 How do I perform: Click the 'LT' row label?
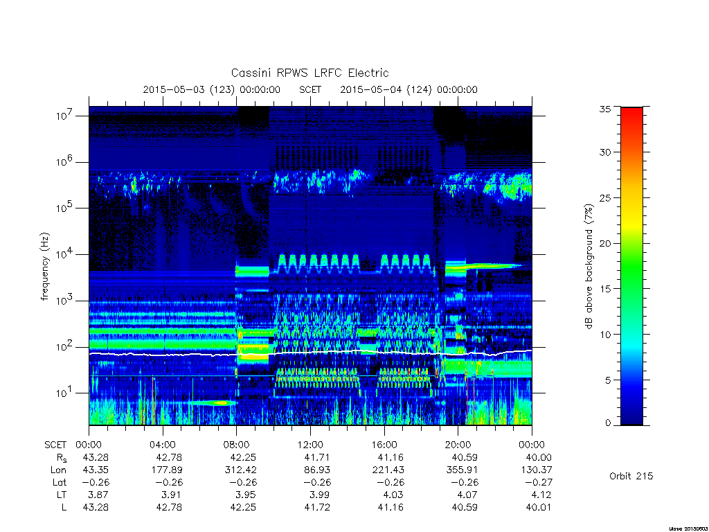(62, 495)
